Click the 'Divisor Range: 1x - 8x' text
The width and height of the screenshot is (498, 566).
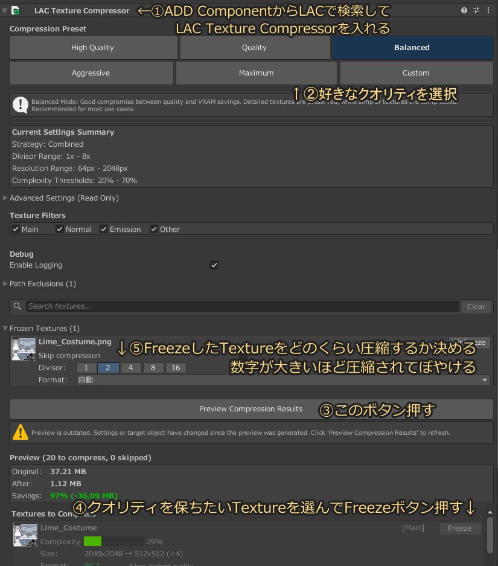pos(51,156)
